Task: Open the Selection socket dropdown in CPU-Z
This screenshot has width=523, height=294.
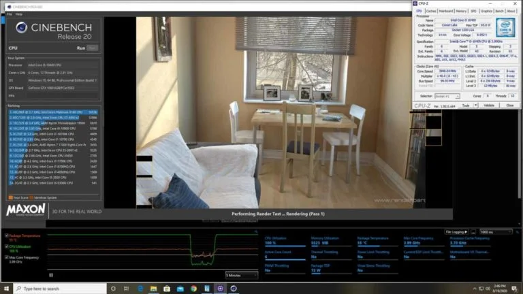Action: pyautogui.click(x=447, y=96)
